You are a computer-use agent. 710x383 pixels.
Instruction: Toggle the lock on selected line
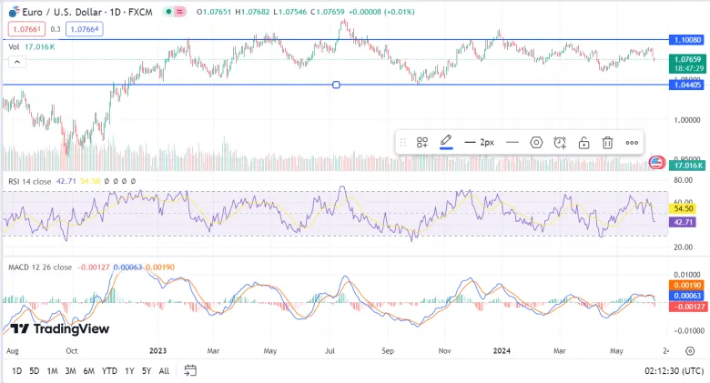(583, 143)
